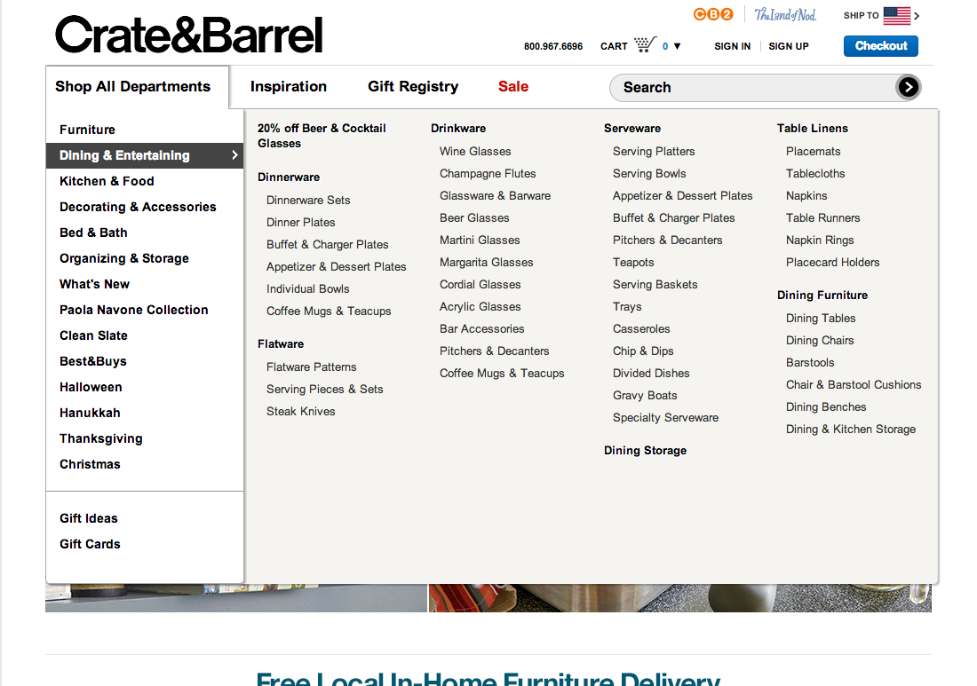
Task: Select Kitchen & Food department
Action: pyautogui.click(x=107, y=181)
